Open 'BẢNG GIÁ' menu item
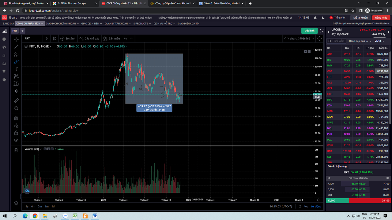Viewport: 392px width, 220px height. click(8, 24)
